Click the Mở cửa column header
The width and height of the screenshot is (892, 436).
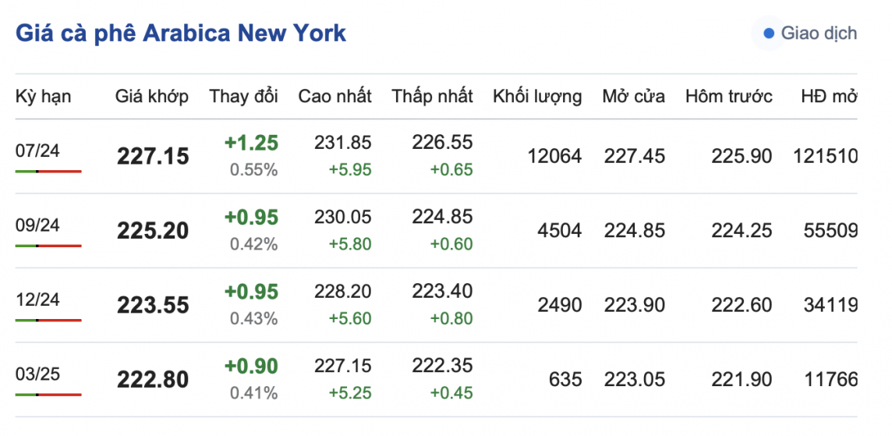(634, 97)
